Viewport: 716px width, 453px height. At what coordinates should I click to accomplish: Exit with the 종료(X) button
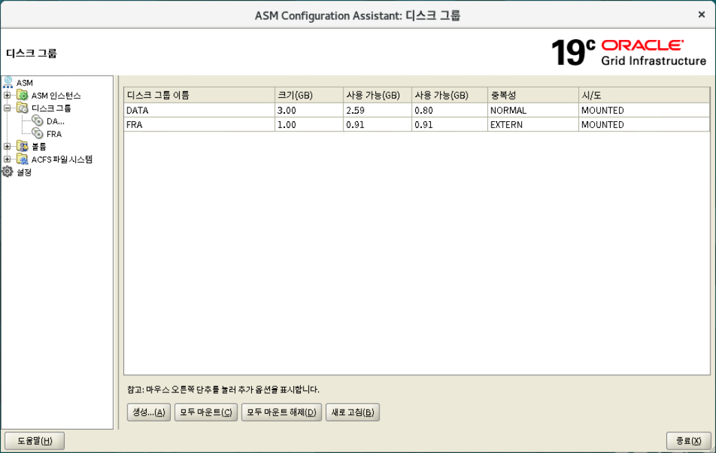[x=688, y=441]
